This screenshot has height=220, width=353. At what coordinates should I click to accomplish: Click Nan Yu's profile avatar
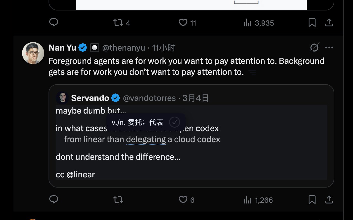[33, 53]
